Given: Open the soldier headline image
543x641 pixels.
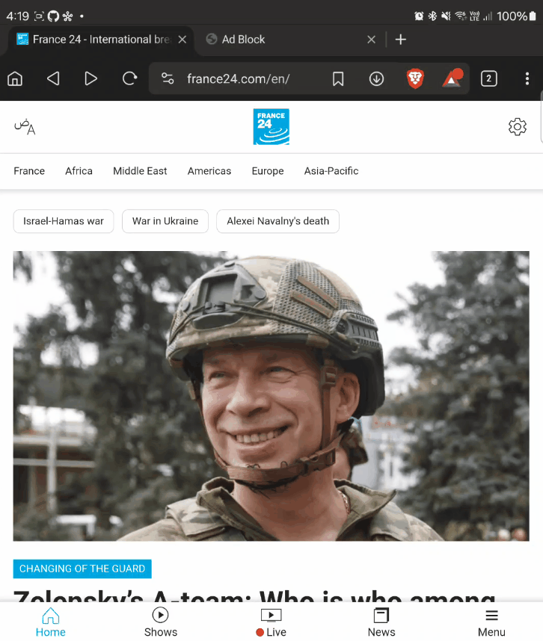Looking at the screenshot, I should click(x=271, y=396).
